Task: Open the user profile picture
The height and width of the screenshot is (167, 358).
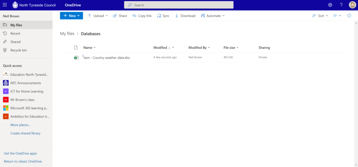Action: click(352, 5)
